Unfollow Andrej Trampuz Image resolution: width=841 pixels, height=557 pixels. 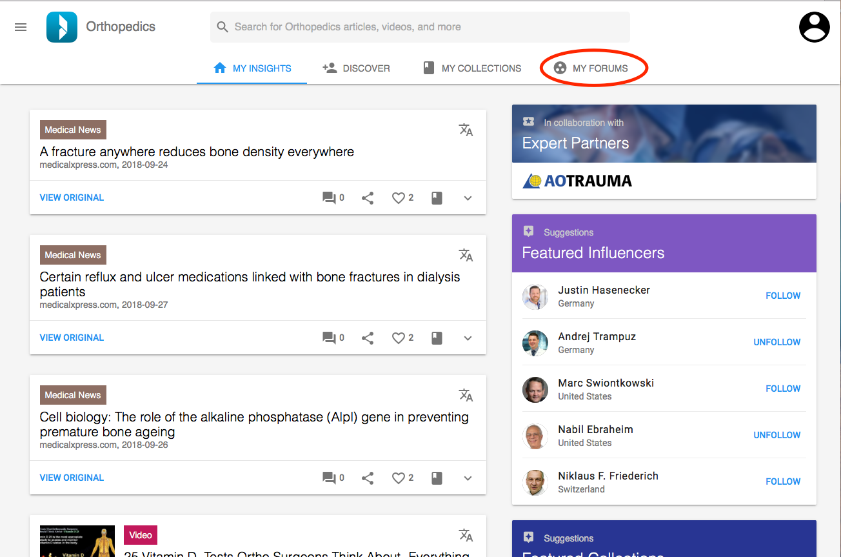pyautogui.click(x=777, y=342)
